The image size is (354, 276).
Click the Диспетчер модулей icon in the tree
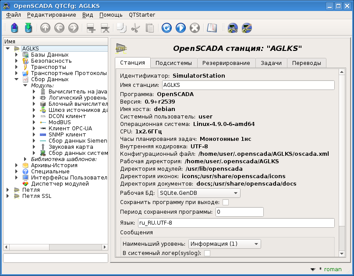(25, 184)
